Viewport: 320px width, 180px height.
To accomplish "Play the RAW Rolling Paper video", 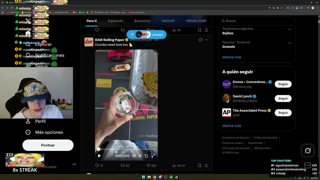I will pyautogui.click(x=99, y=156).
